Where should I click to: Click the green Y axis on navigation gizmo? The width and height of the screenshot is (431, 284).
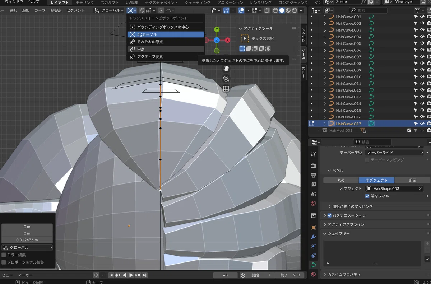(x=217, y=30)
